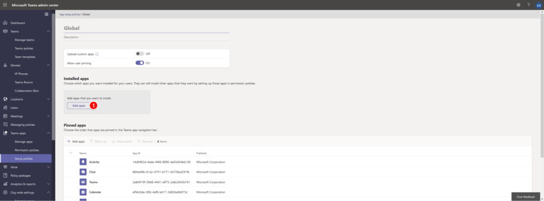Click the Give feedback button
Viewport: 544px width, 201px height.
(525, 197)
